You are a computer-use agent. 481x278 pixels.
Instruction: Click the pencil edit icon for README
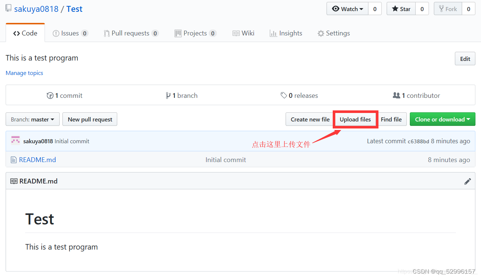467,181
